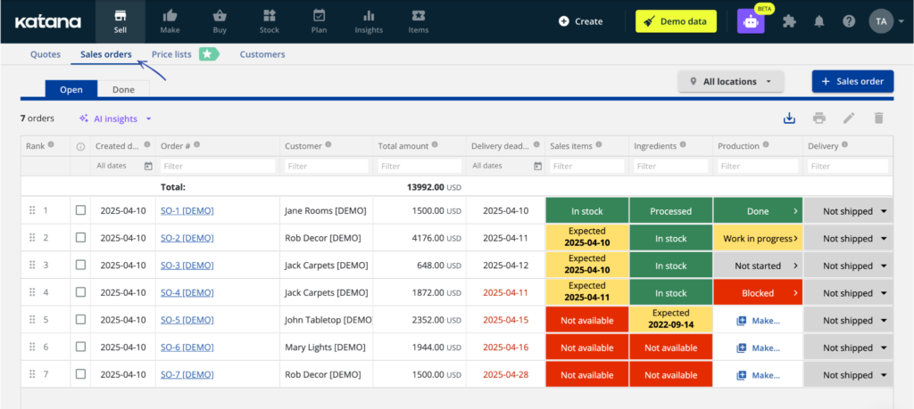The height and width of the screenshot is (409, 914).
Task: Open the Stock module
Action: [270, 21]
